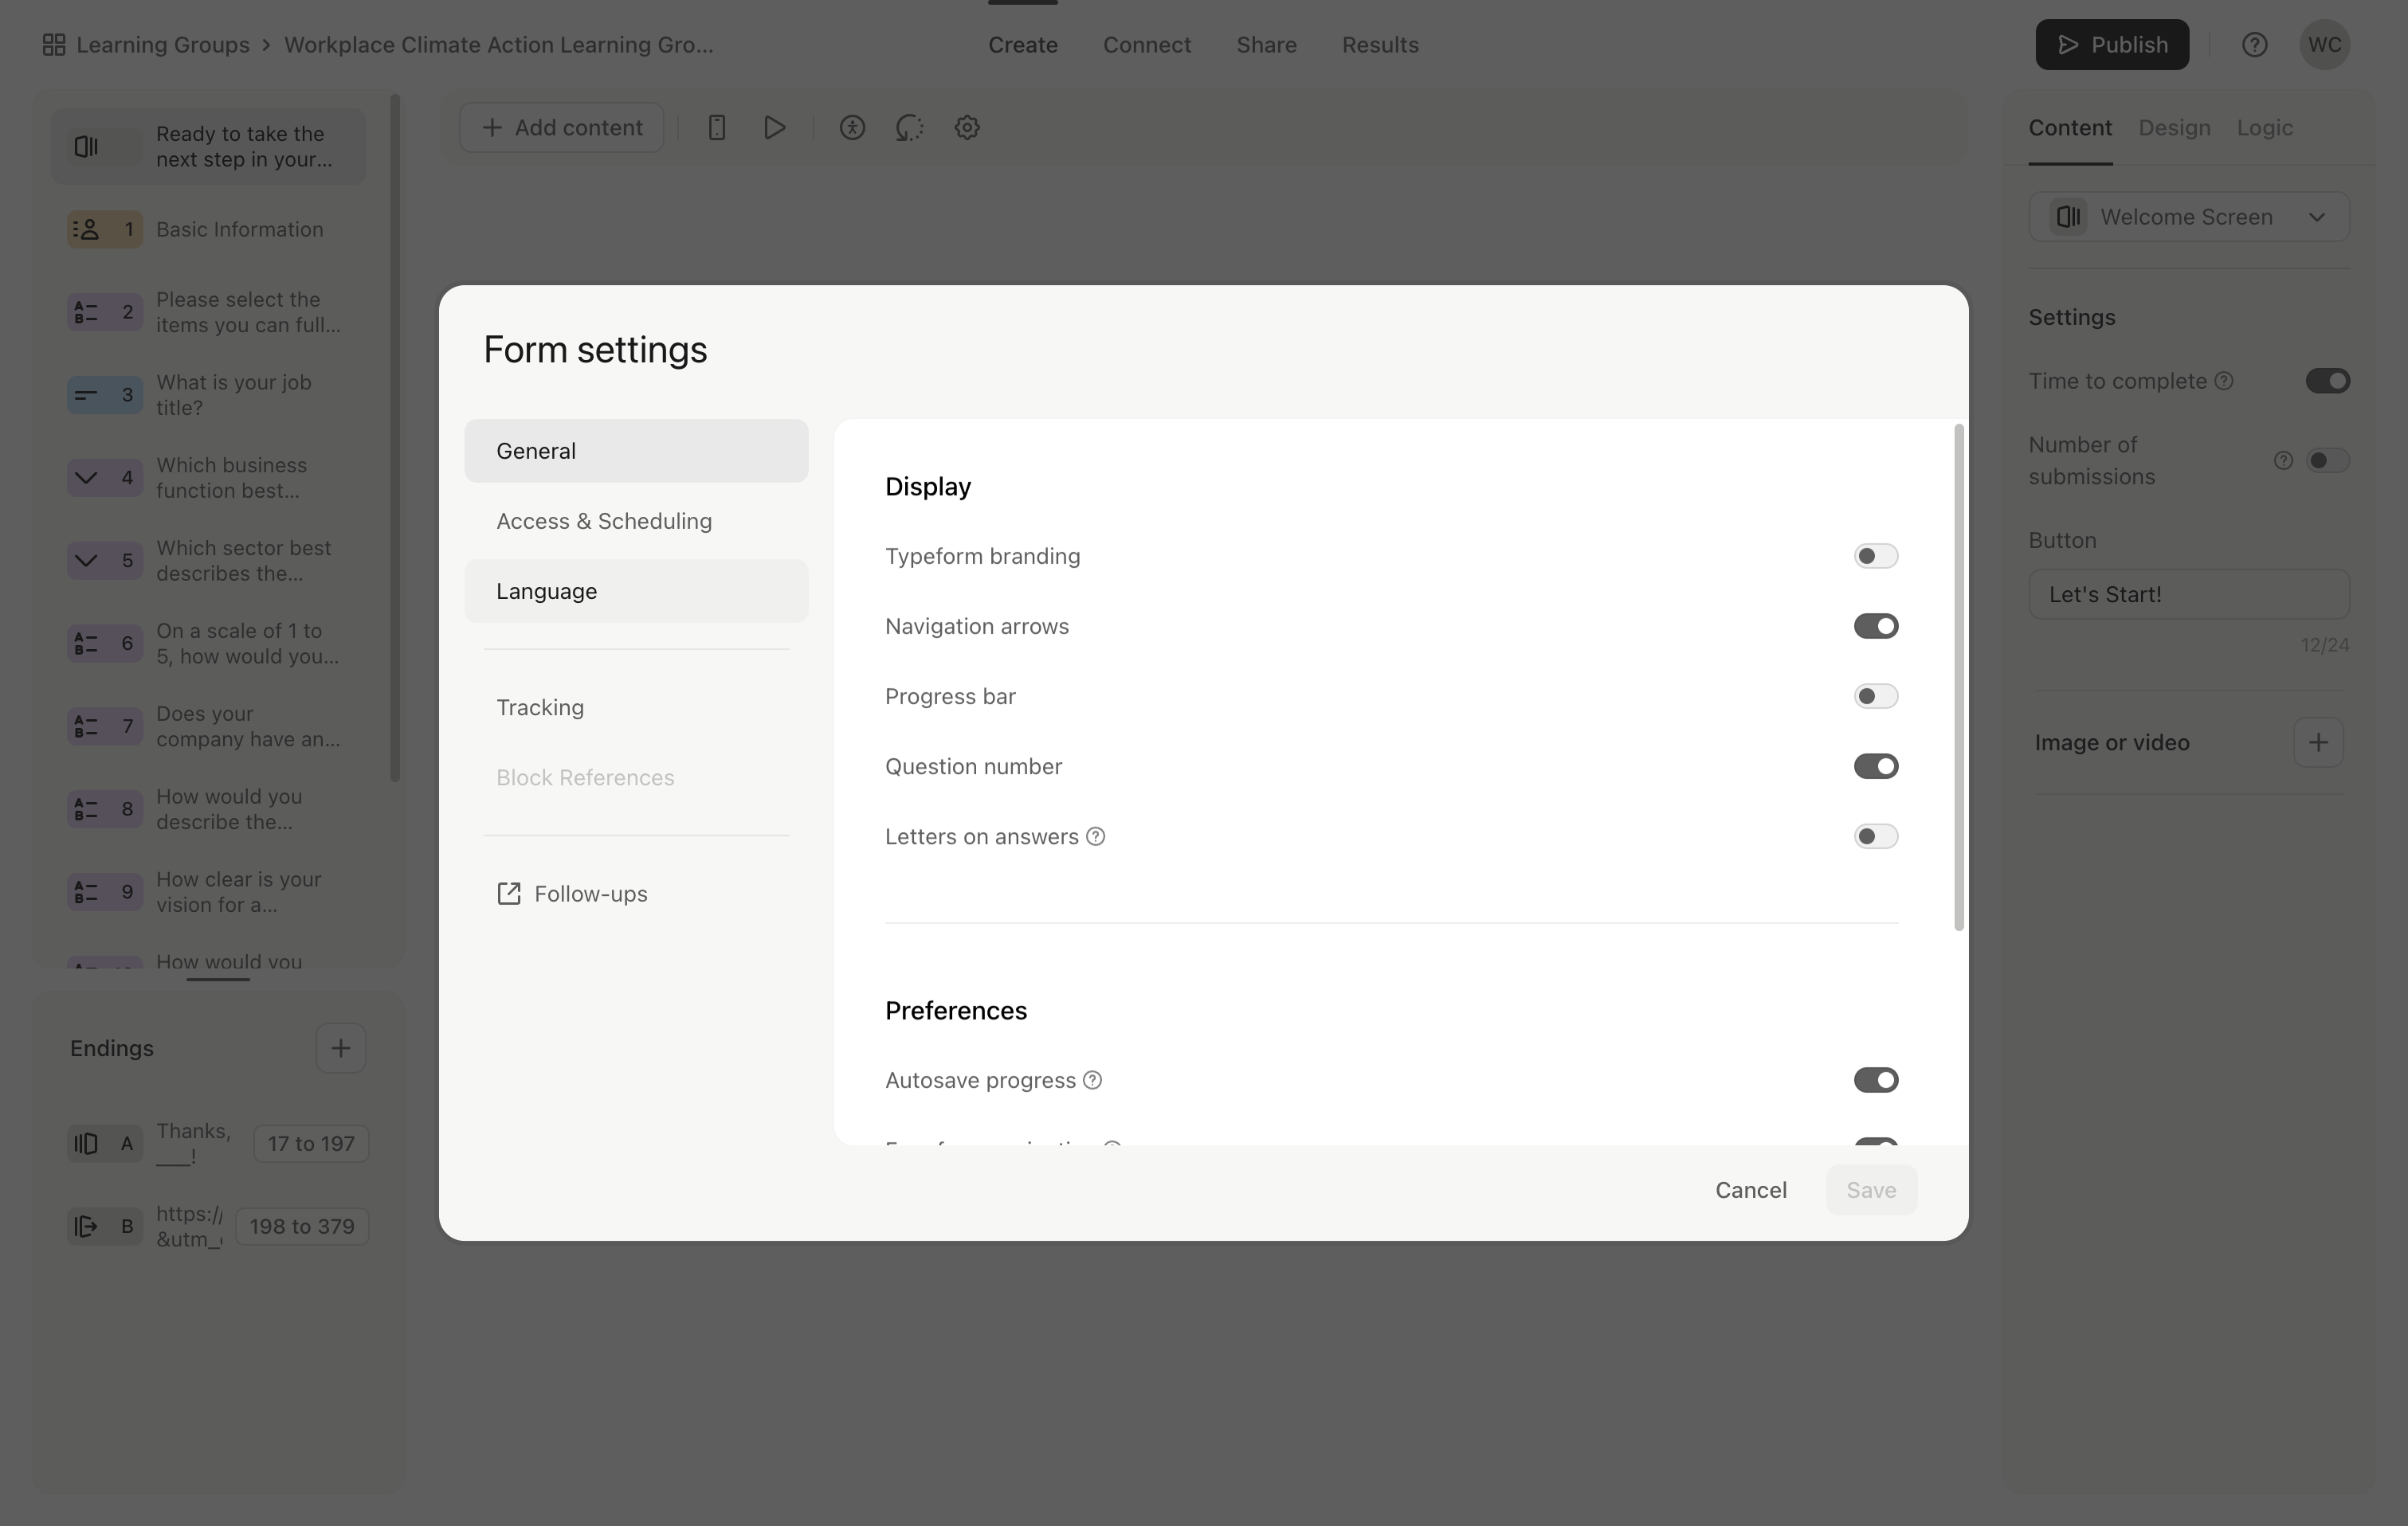This screenshot has width=2408, height=1526.
Task: Open the Content tab in right panel
Action: click(2070, 128)
